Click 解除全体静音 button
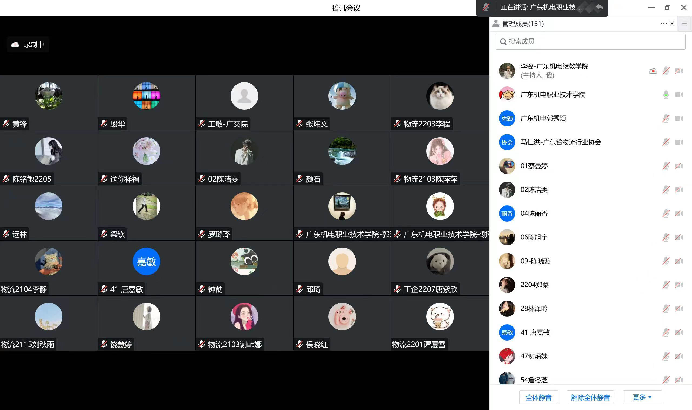 [x=590, y=397]
